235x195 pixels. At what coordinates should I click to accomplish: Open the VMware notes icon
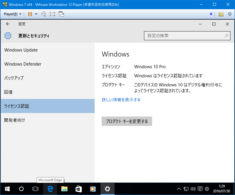(221, 14)
